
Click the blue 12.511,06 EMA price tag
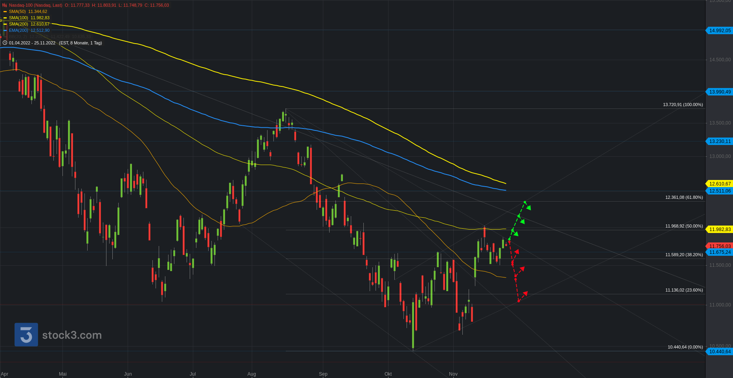point(720,191)
